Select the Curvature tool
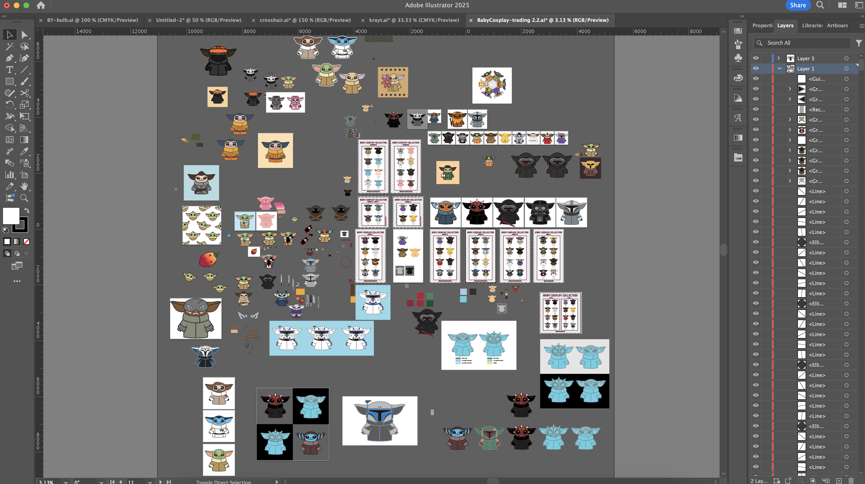 (x=24, y=58)
